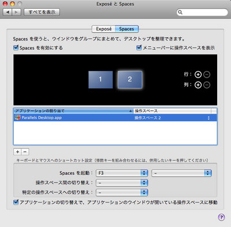
Task: Select the Parallels Desktop.app row
Action: point(115,118)
